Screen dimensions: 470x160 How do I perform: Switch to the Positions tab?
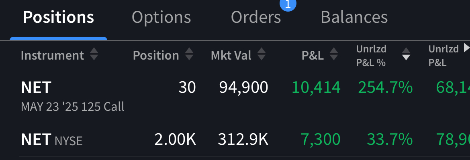(58, 17)
